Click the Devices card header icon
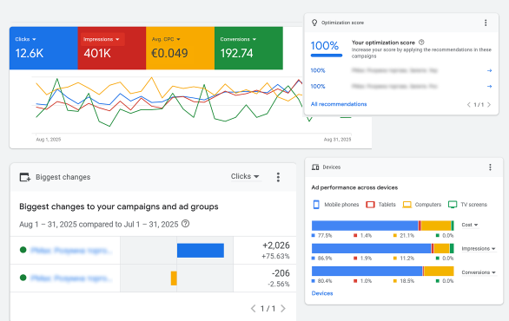The image size is (509, 321). pyautogui.click(x=315, y=167)
